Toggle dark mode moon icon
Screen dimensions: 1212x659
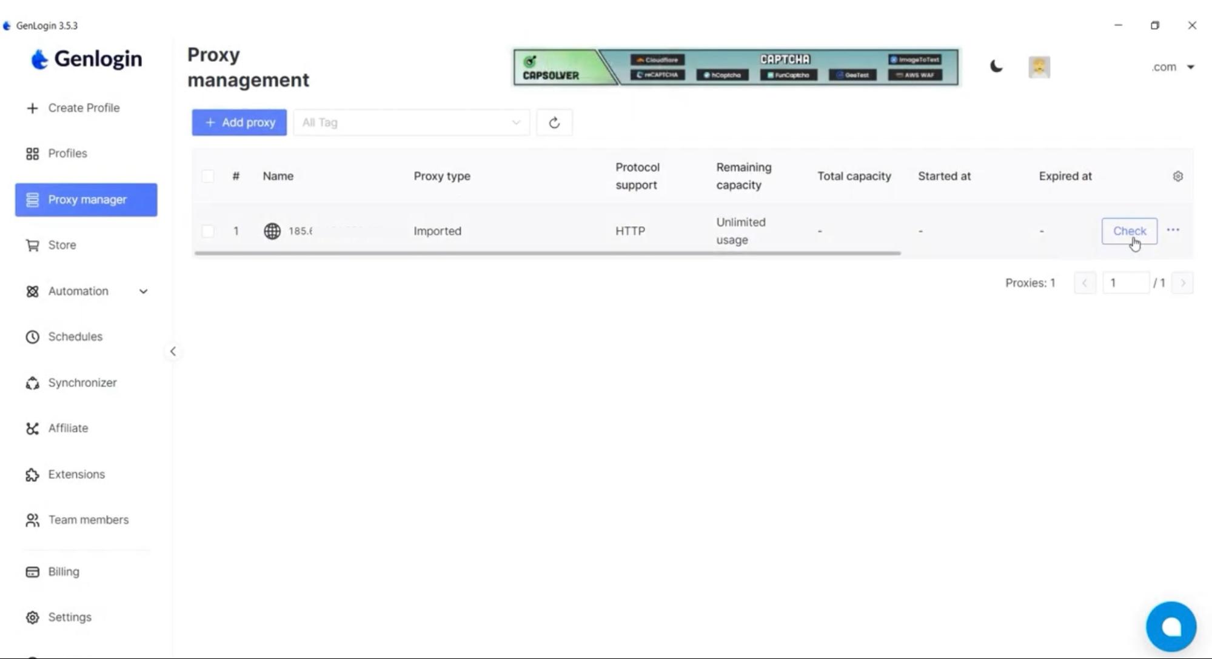996,67
